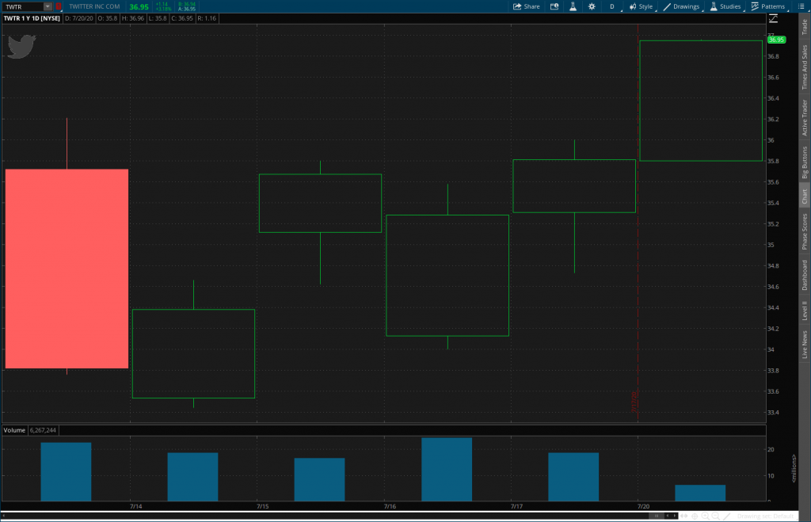Click the price axis scale icon above the axis

[773, 19]
